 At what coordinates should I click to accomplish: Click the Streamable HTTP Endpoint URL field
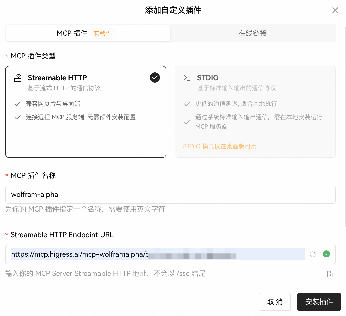pyautogui.click(x=157, y=254)
